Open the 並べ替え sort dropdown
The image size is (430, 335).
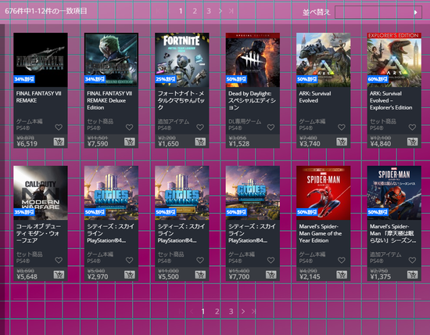click(378, 12)
